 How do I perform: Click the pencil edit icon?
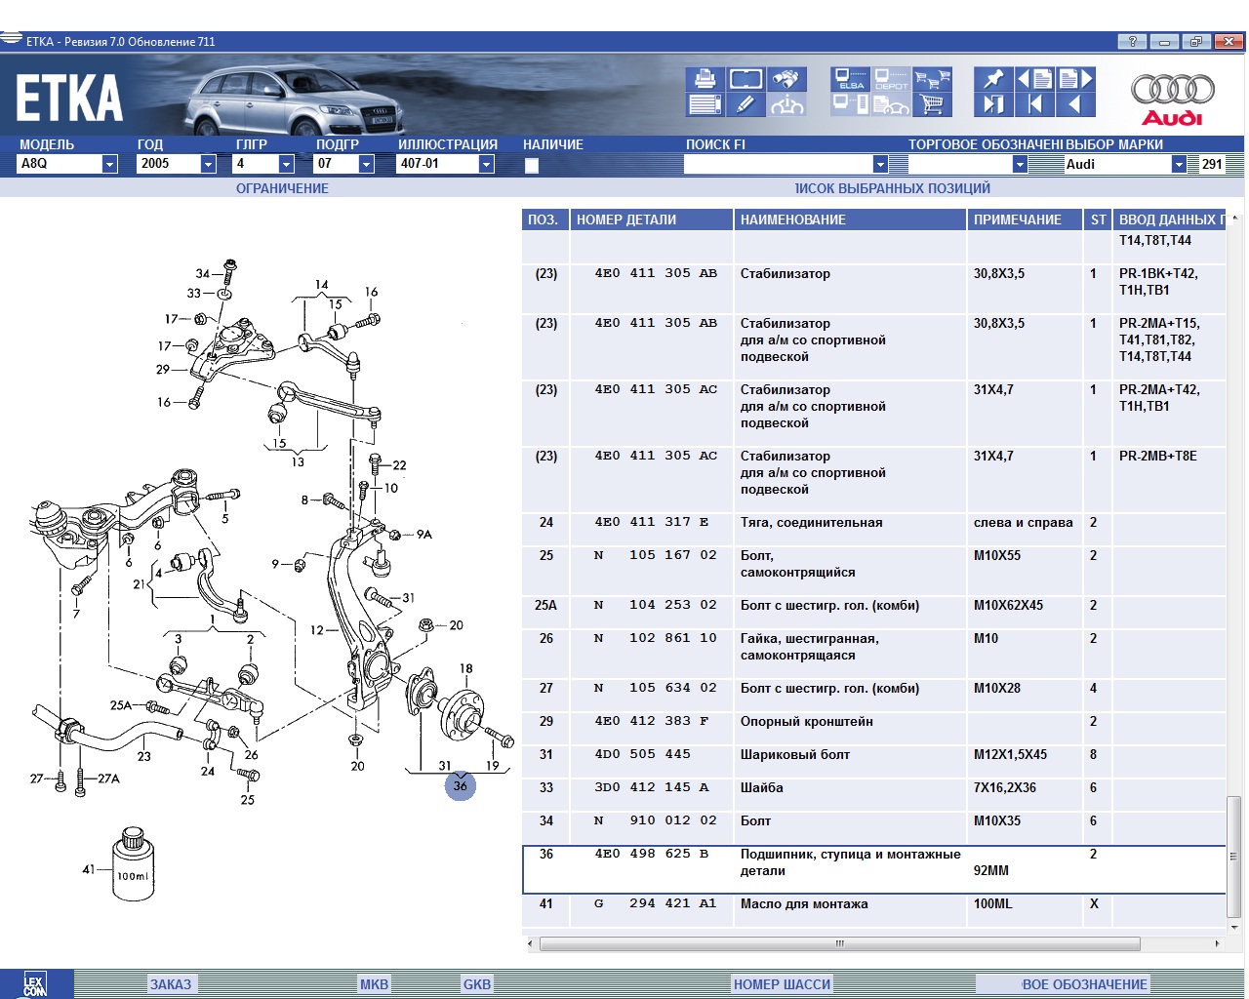tap(745, 104)
